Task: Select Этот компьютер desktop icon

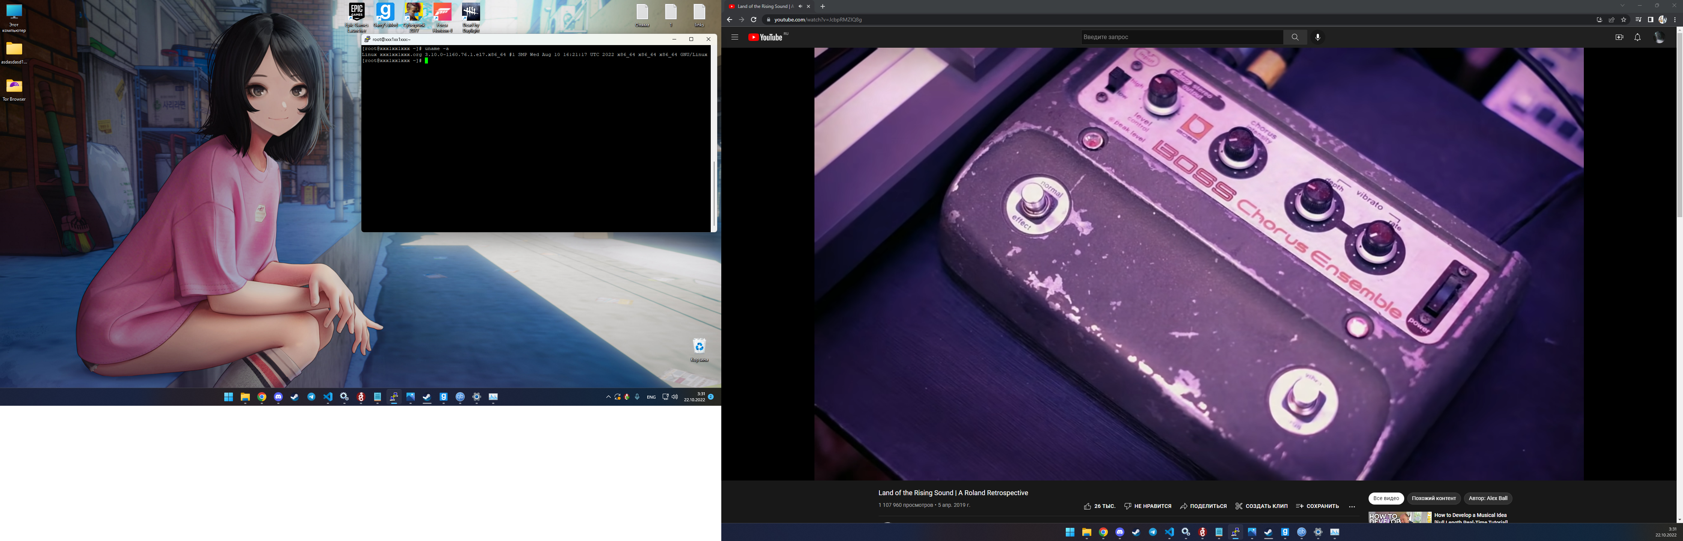Action: coord(14,19)
